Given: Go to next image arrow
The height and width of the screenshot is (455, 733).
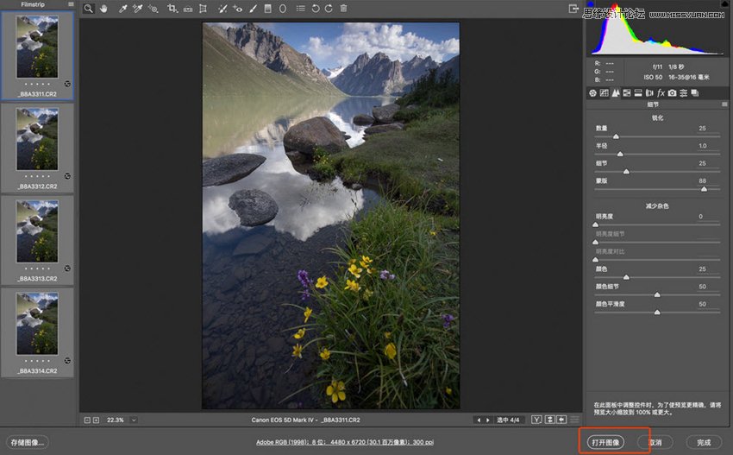Looking at the screenshot, I should point(487,420).
